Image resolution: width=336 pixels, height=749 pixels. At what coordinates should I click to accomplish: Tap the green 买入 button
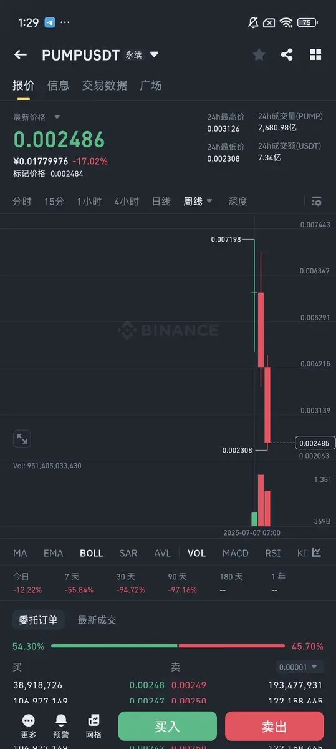(168, 727)
